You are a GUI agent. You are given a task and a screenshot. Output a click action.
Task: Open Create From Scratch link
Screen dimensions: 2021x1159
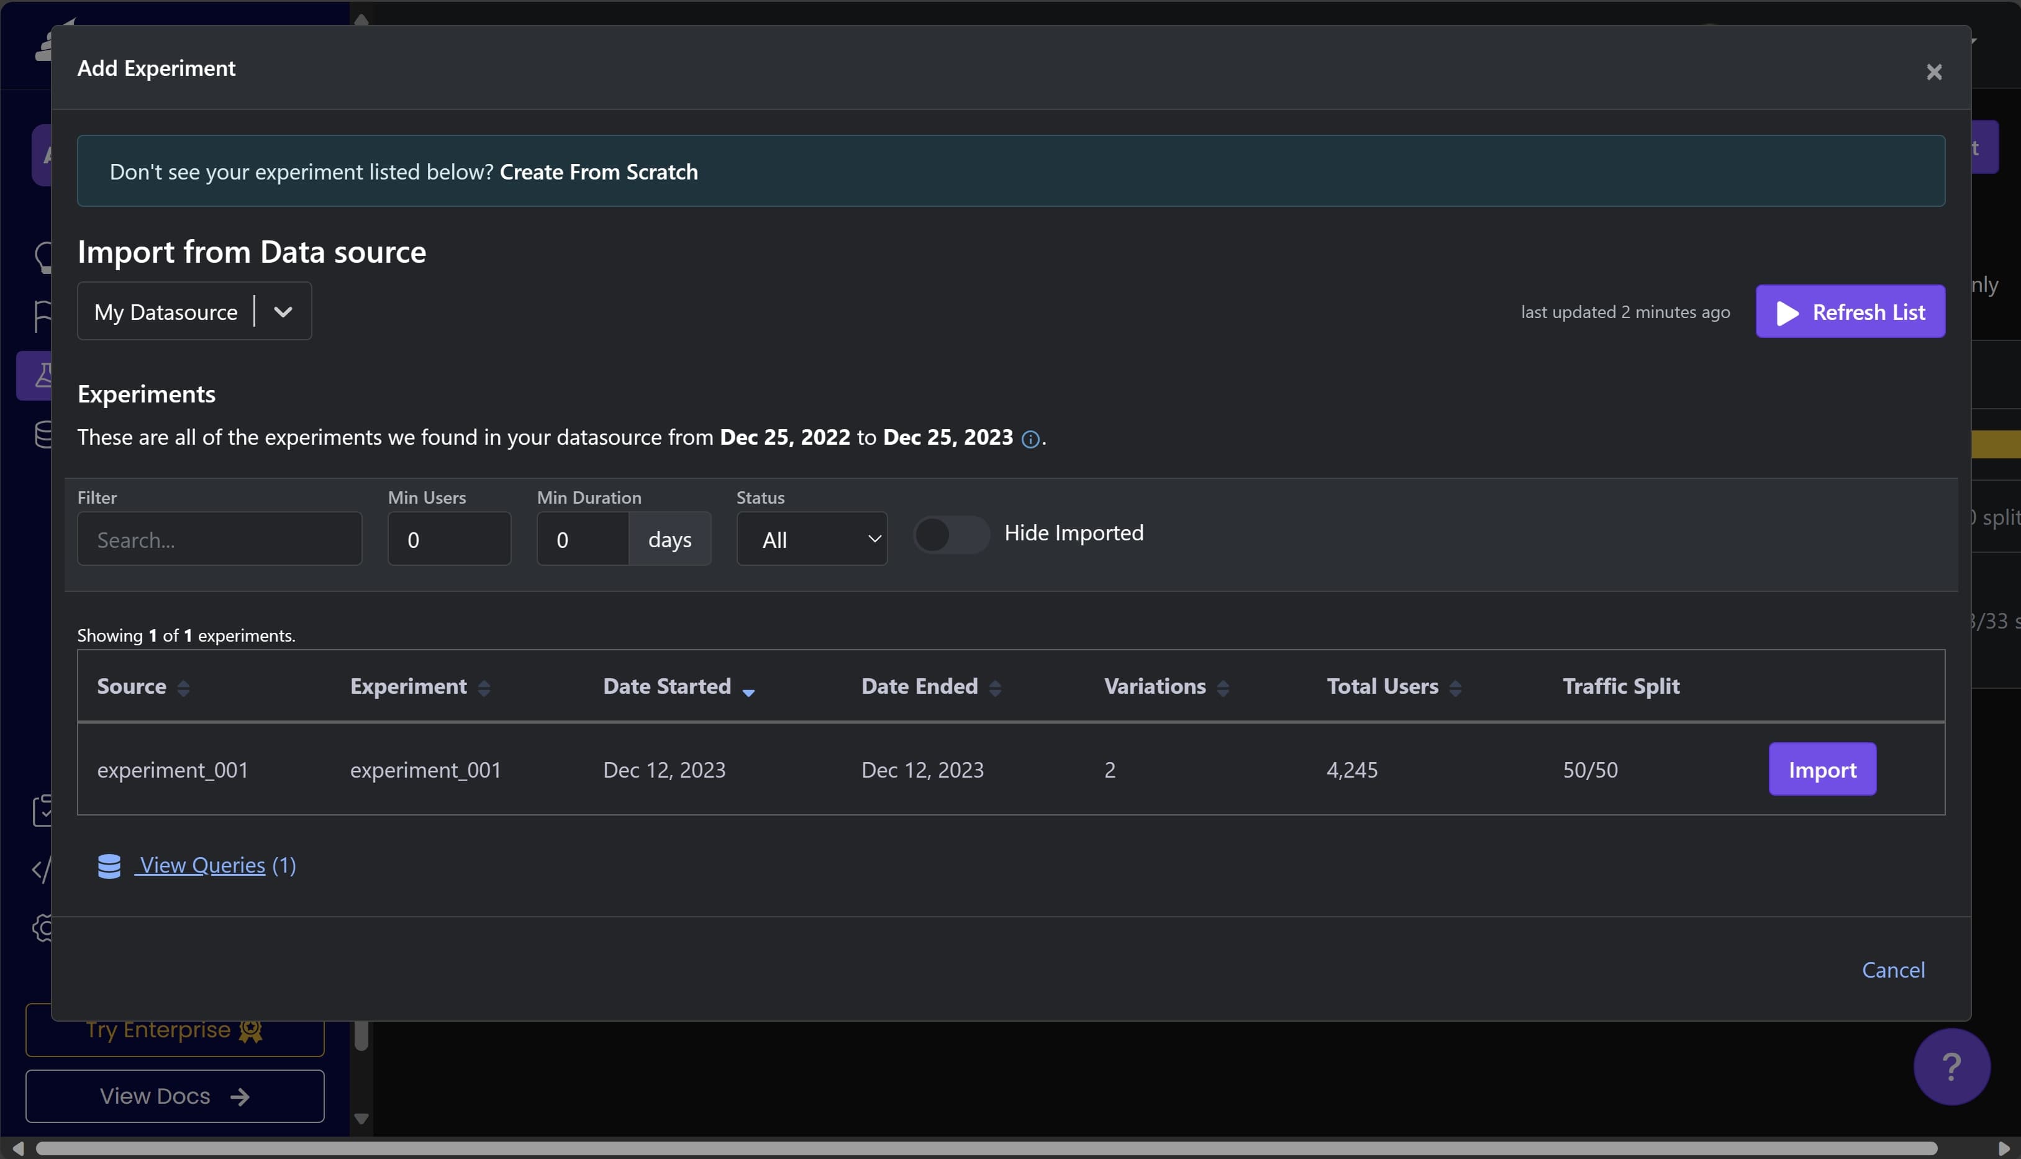(x=599, y=172)
